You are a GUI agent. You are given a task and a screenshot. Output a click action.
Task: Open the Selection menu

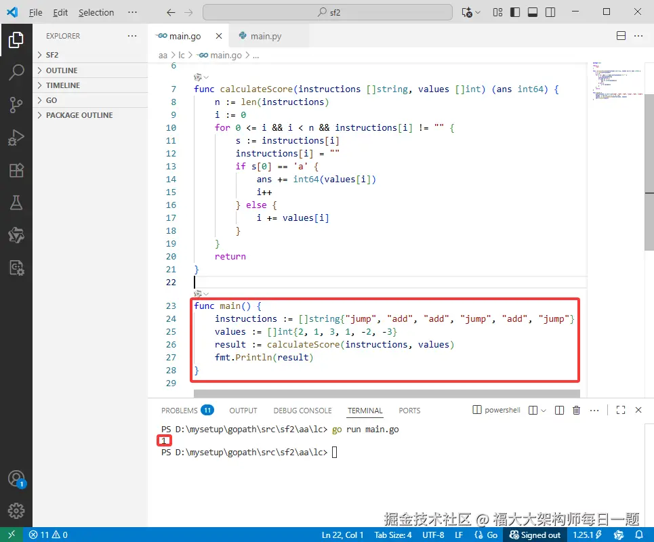point(96,12)
